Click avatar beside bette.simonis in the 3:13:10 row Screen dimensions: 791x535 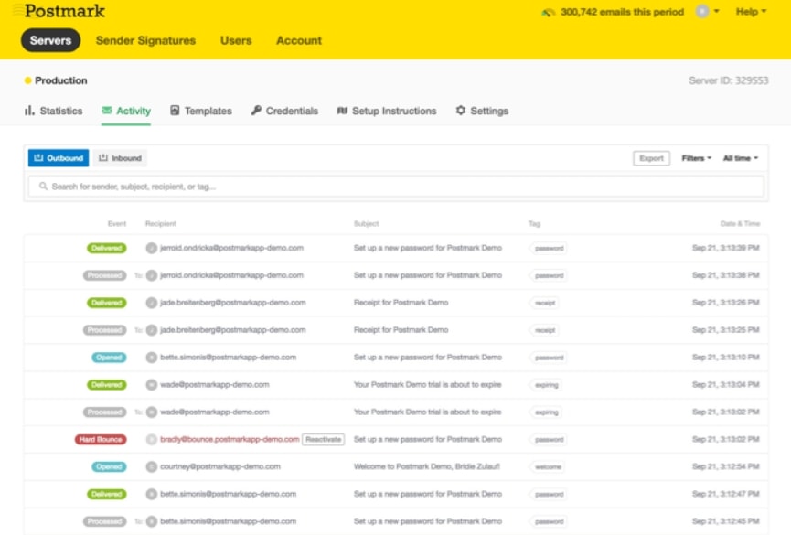pos(151,358)
